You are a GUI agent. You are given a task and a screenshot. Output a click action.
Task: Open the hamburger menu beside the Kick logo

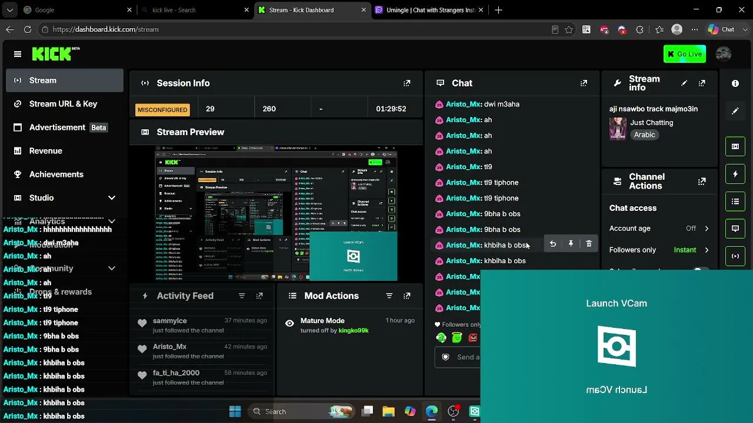click(x=18, y=54)
